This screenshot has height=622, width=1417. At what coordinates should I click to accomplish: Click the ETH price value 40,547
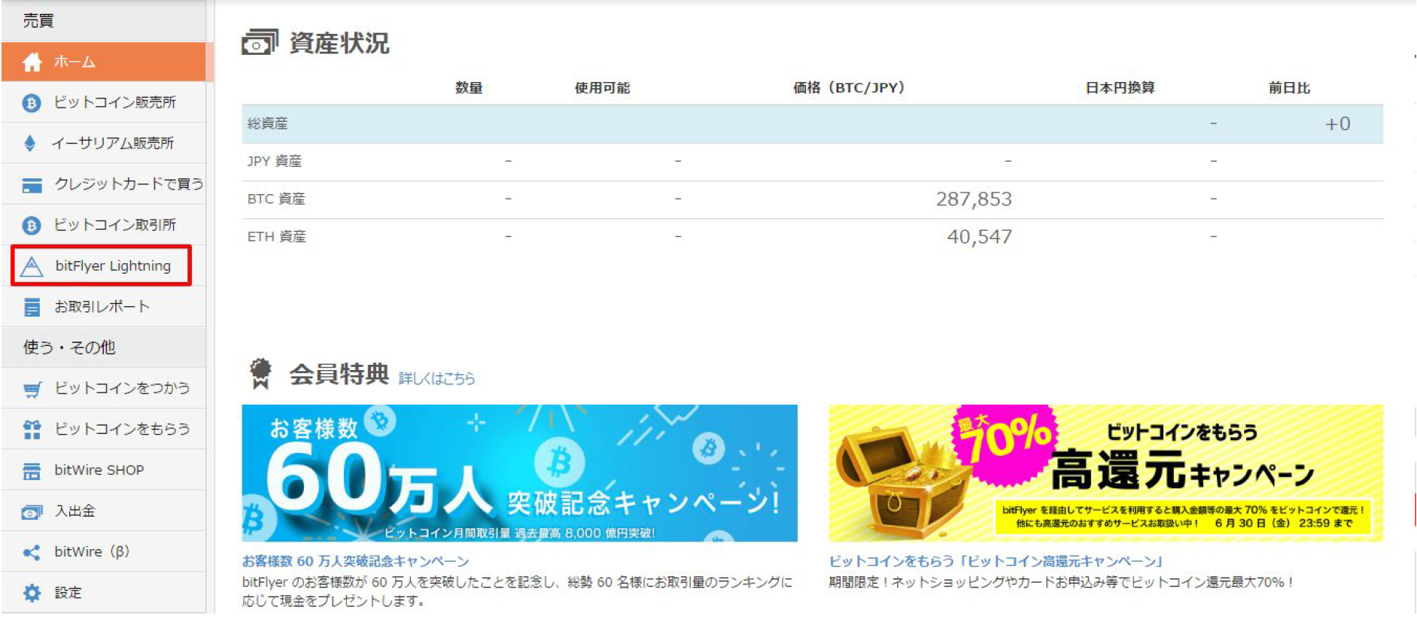click(979, 237)
